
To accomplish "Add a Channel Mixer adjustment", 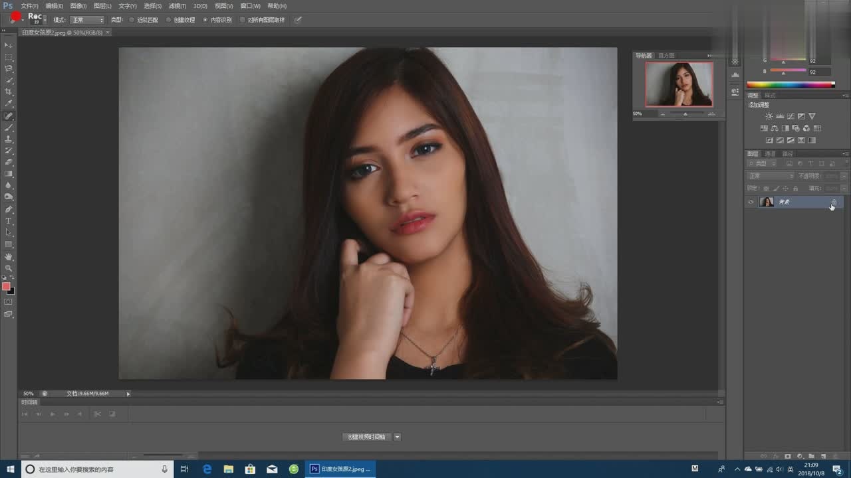I will (806, 128).
